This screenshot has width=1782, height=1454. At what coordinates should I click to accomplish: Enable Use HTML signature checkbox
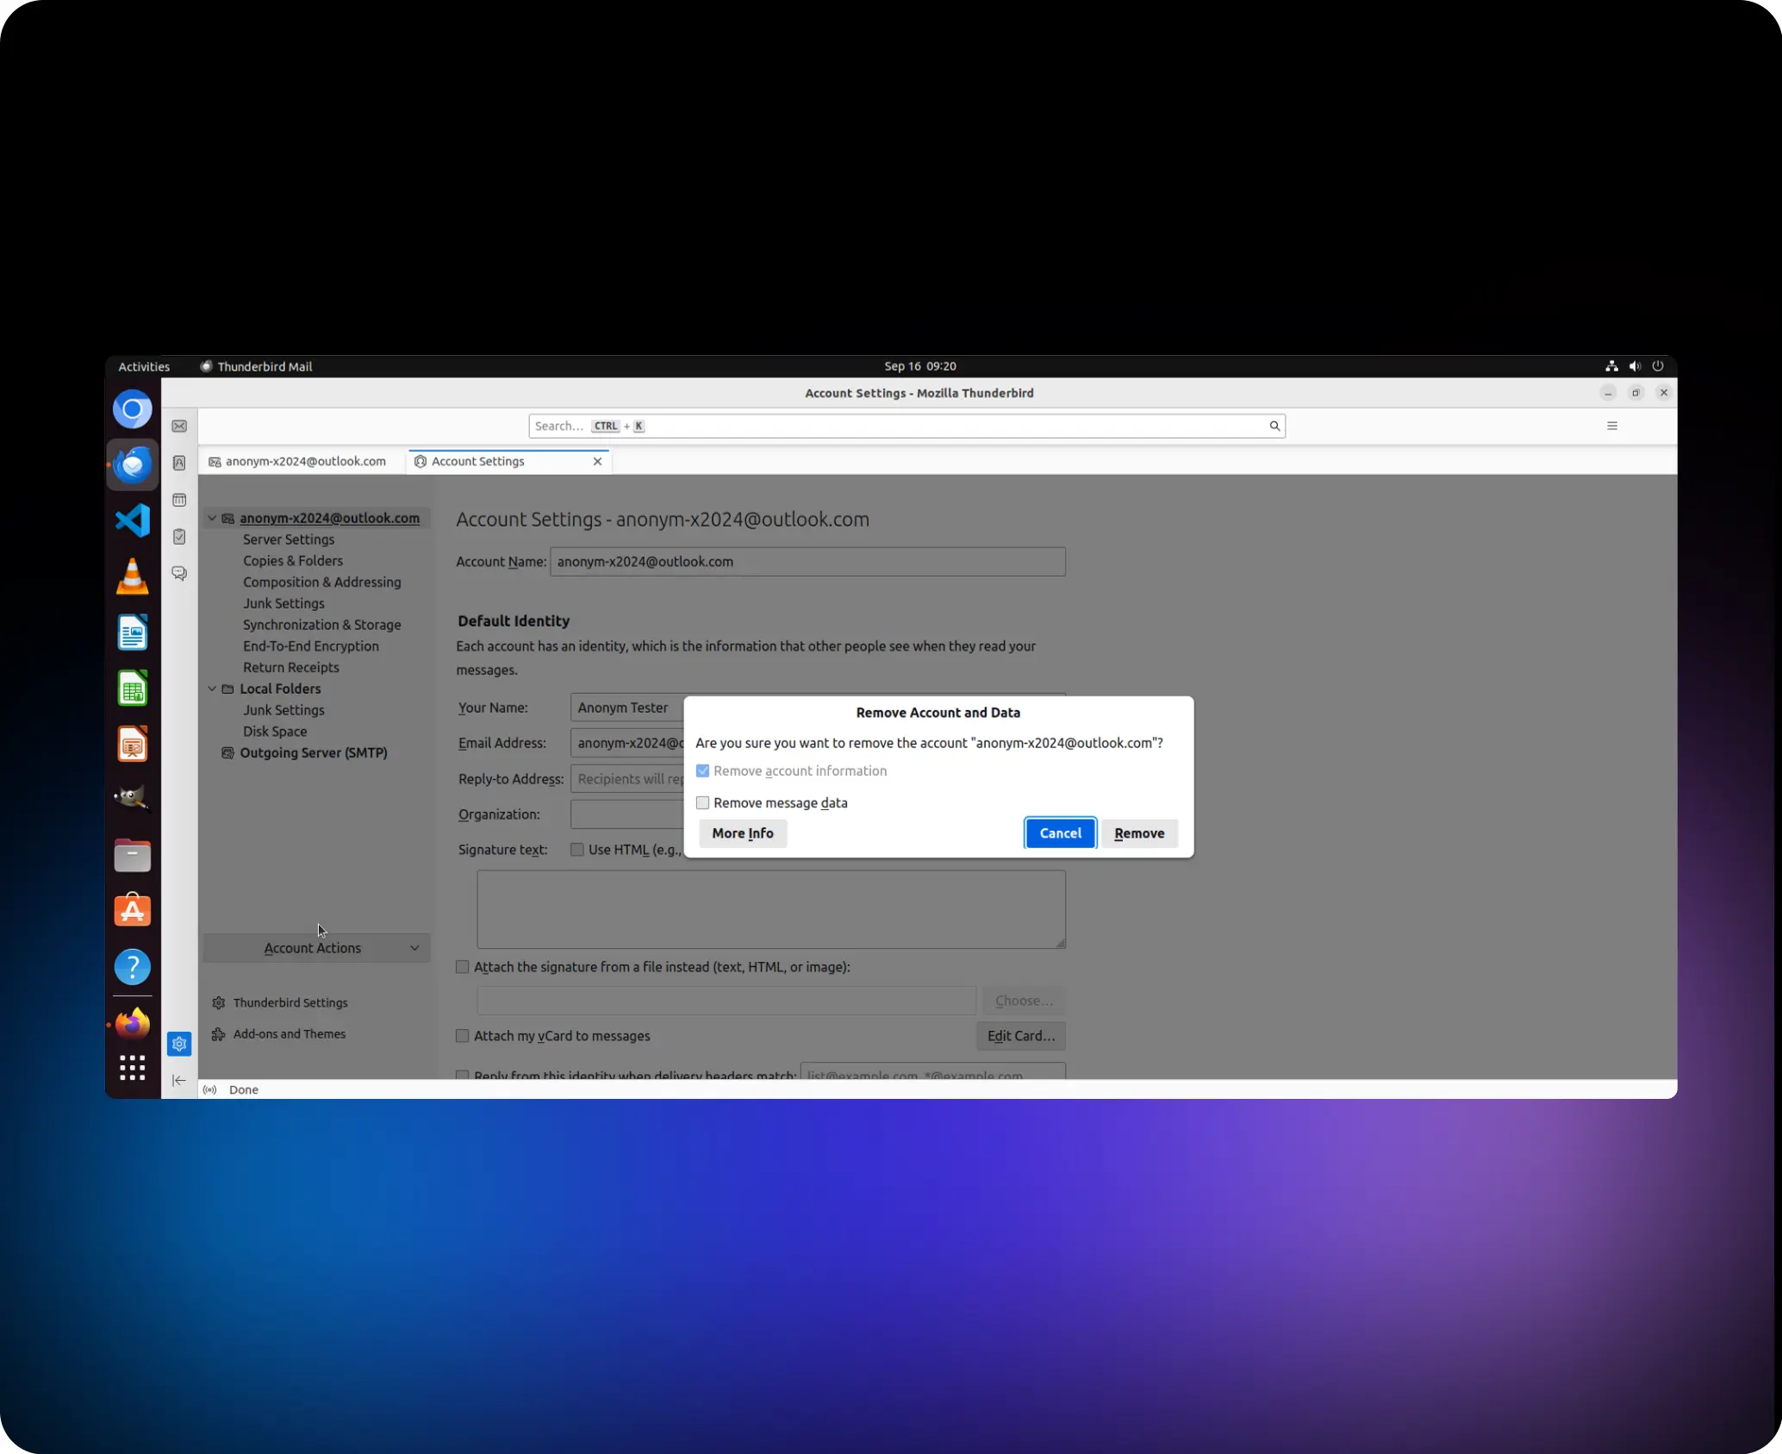(x=577, y=850)
